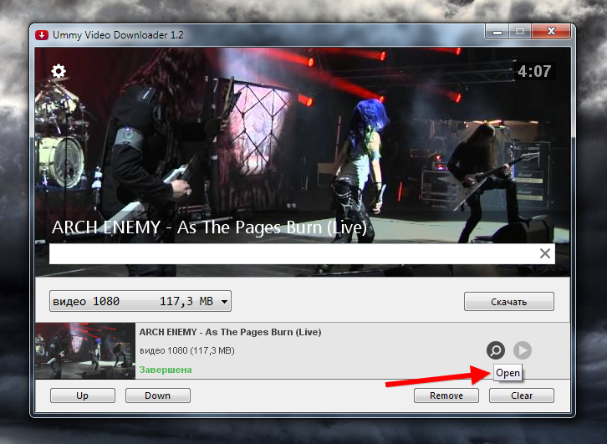Click the magnifier show-in-folder icon
This screenshot has width=607, height=444.
click(x=496, y=350)
